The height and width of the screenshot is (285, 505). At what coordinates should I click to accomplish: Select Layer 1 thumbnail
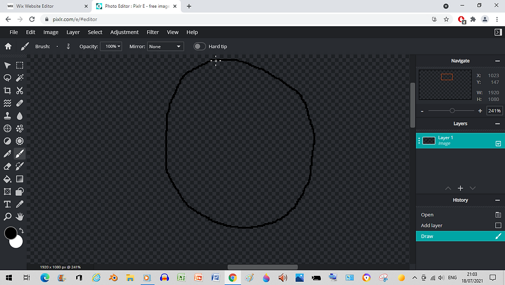click(429, 141)
